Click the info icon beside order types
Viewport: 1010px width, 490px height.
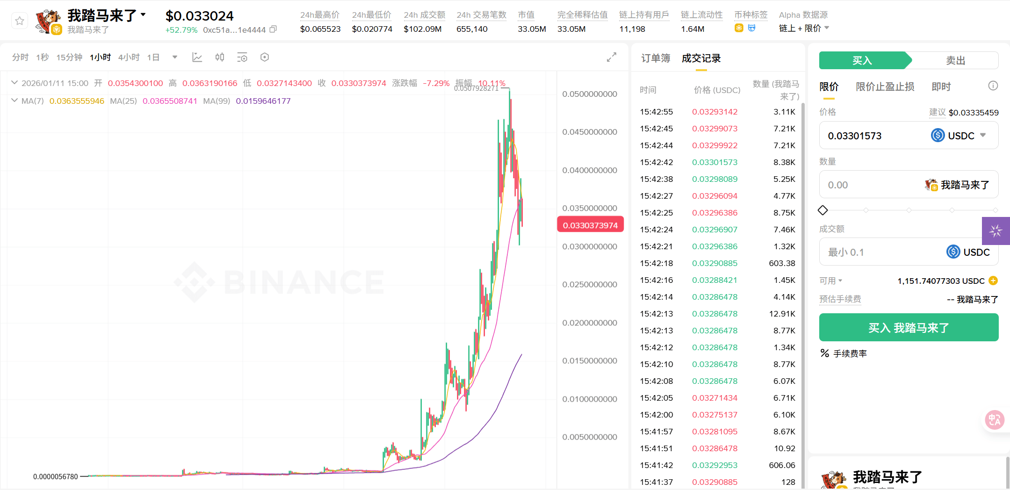(993, 86)
